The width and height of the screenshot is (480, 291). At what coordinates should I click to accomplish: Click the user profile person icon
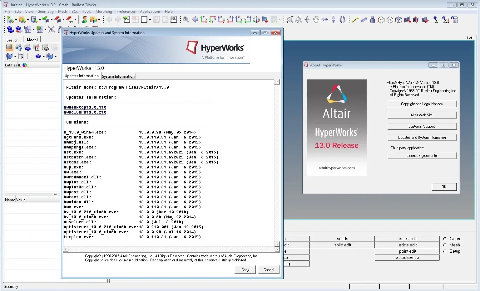click(x=84, y=20)
